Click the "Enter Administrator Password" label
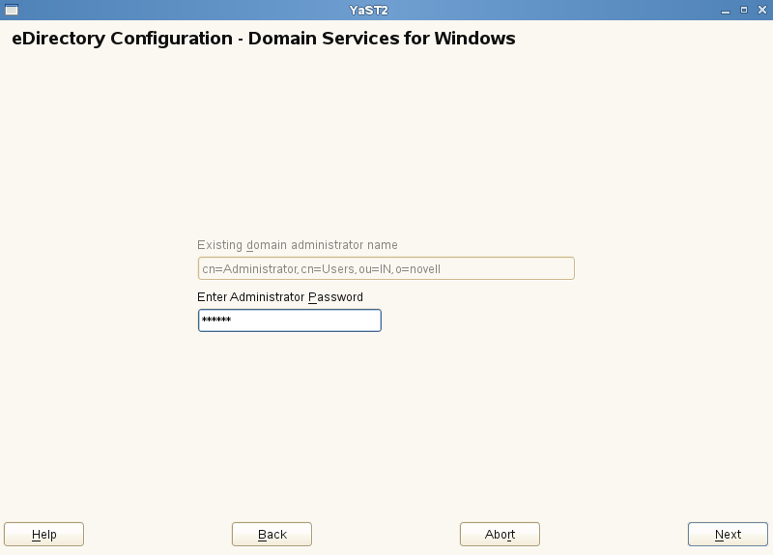The image size is (773, 555). point(279,297)
